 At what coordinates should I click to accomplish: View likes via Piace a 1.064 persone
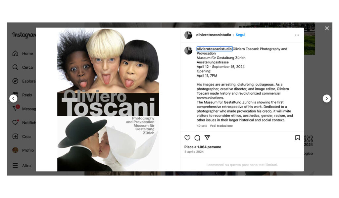coord(203,147)
